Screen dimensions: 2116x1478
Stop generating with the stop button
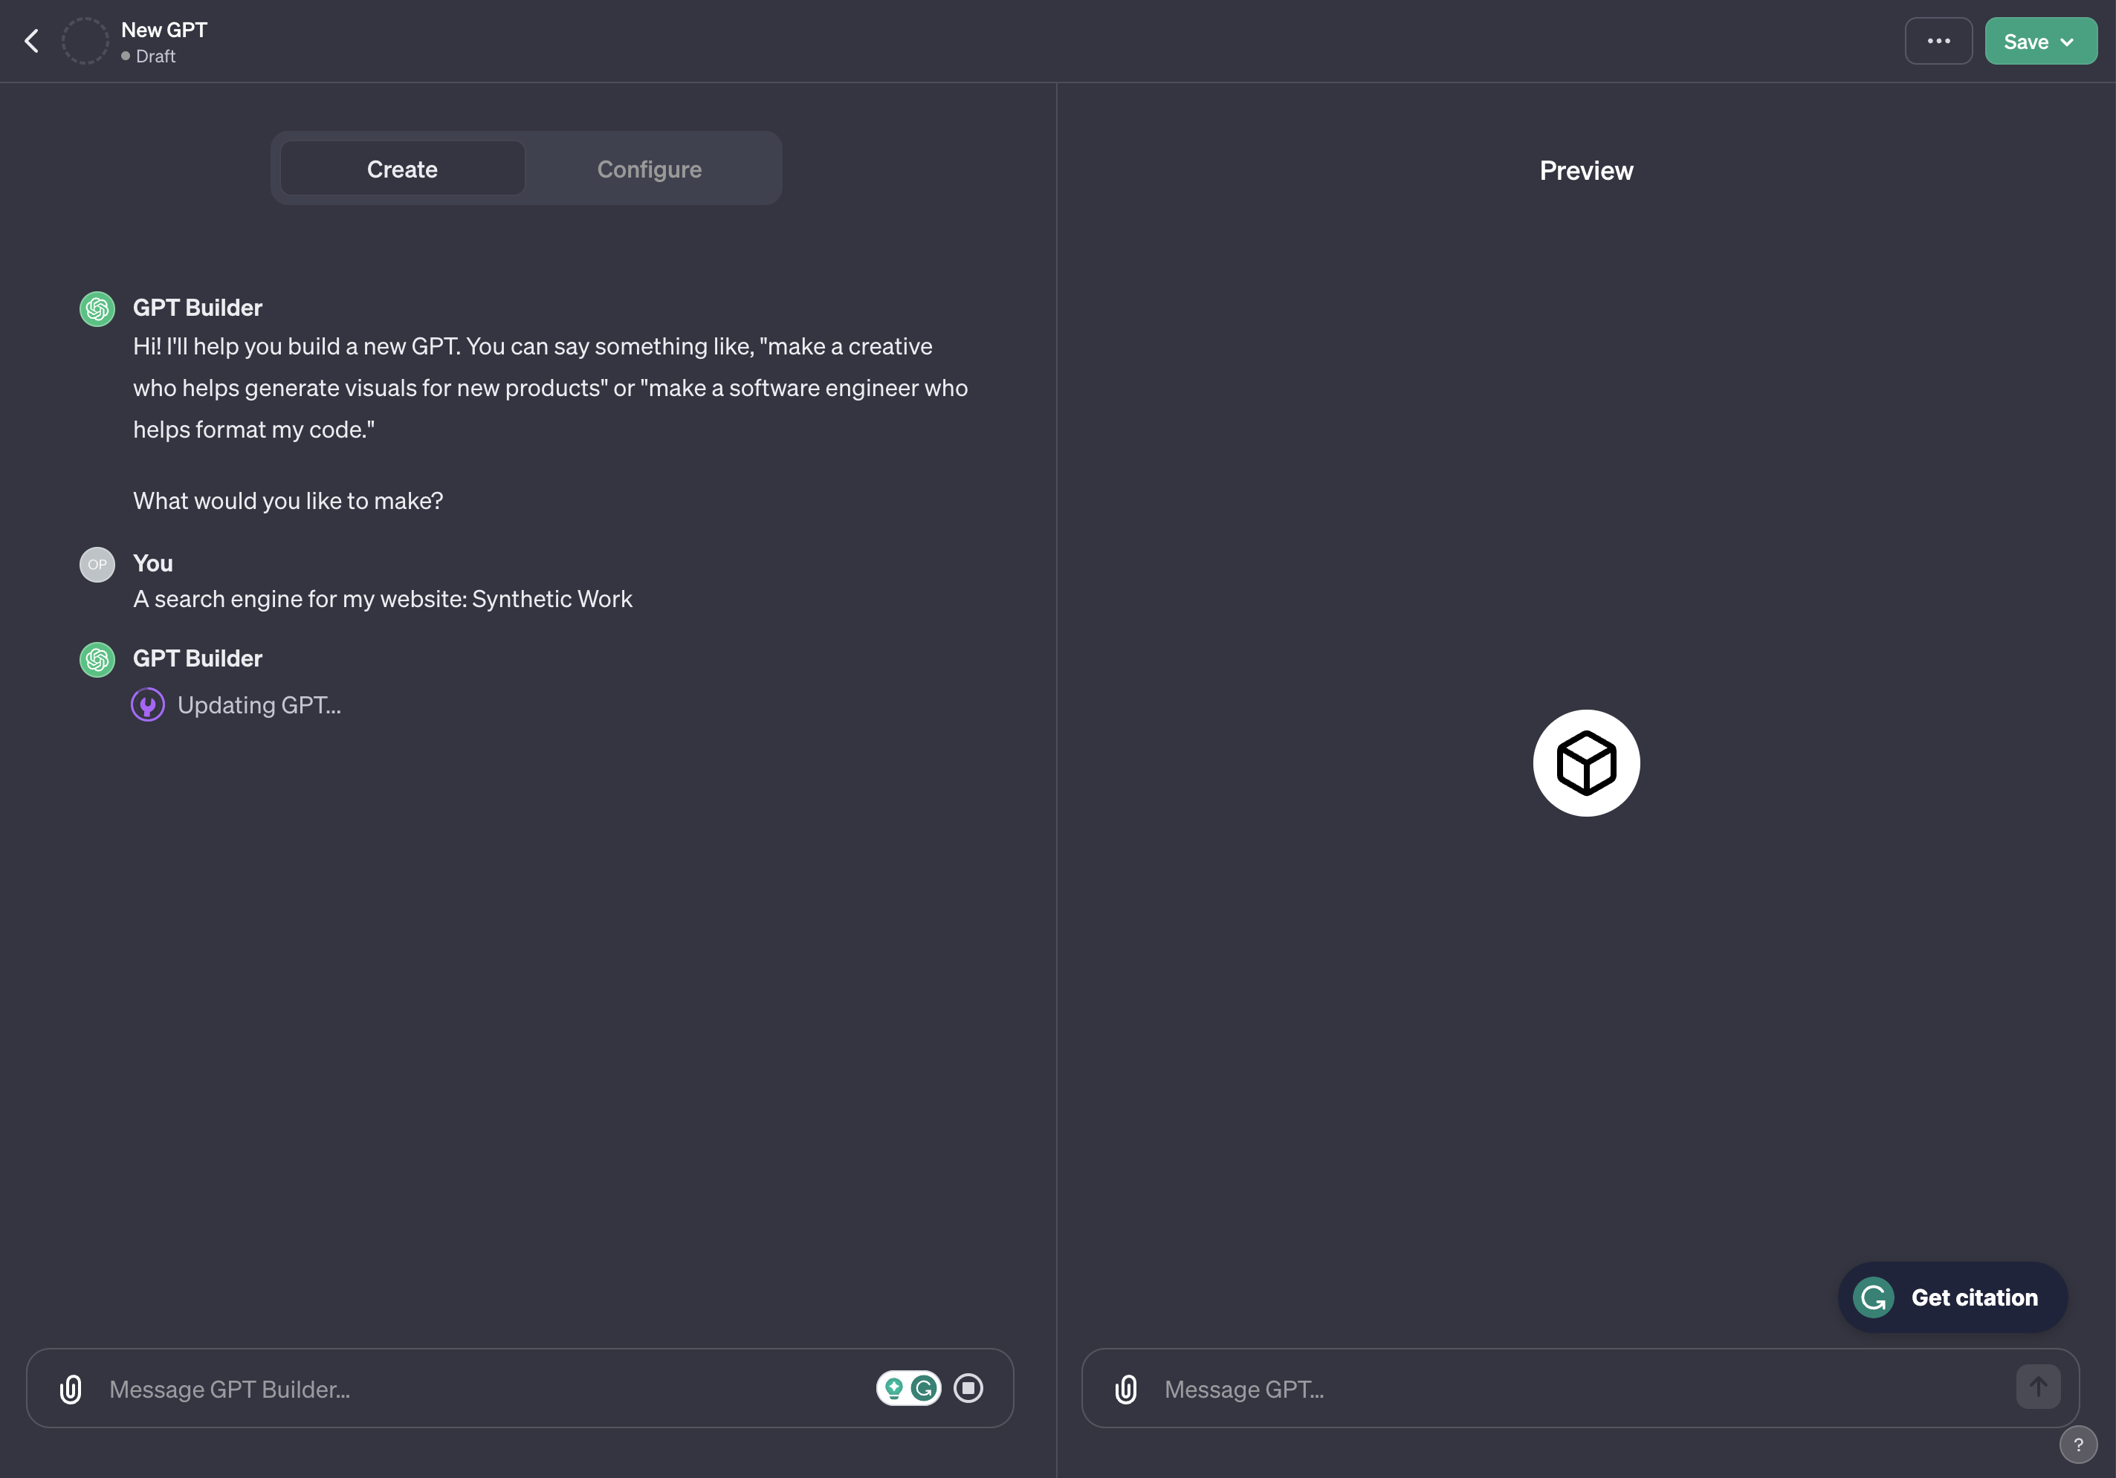(968, 1387)
